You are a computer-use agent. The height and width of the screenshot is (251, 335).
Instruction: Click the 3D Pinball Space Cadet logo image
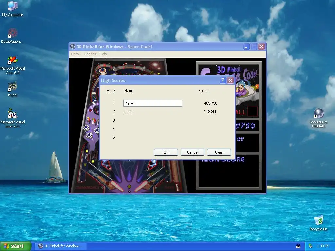coord(247,85)
